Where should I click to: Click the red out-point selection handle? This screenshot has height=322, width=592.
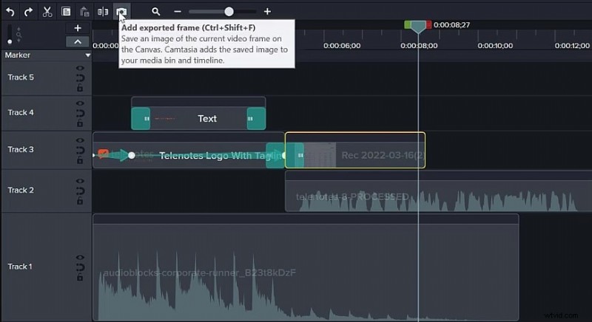tap(428, 25)
